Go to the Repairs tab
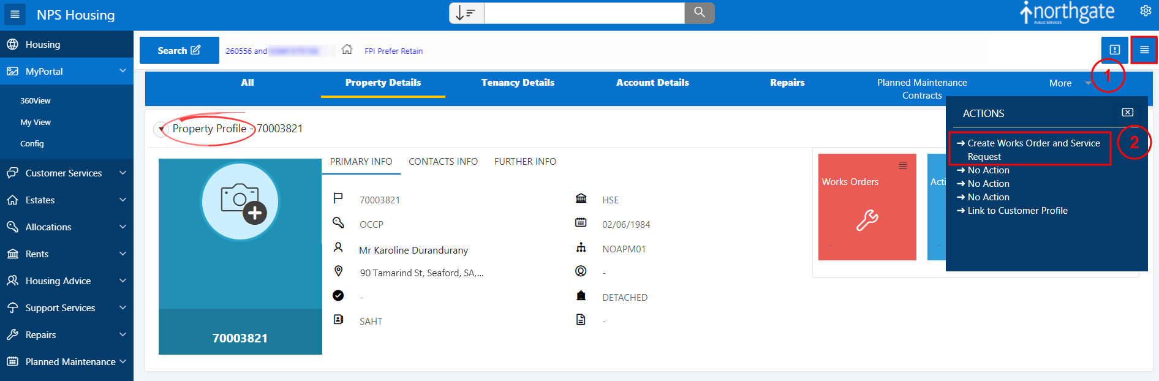1159x381 pixels. point(787,83)
